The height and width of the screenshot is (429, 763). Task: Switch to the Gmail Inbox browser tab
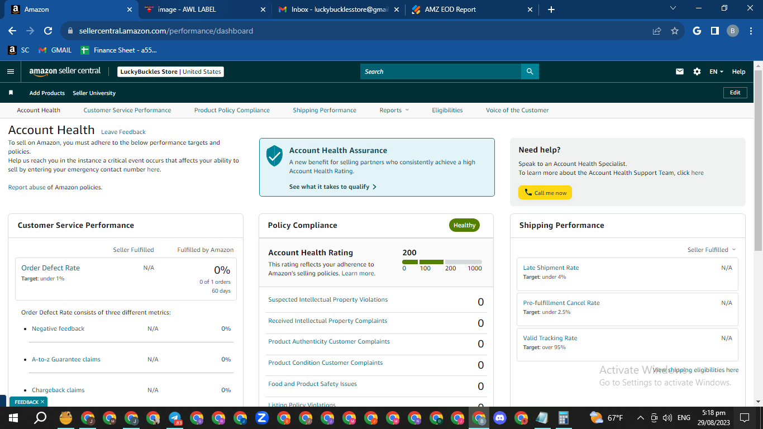(339, 9)
